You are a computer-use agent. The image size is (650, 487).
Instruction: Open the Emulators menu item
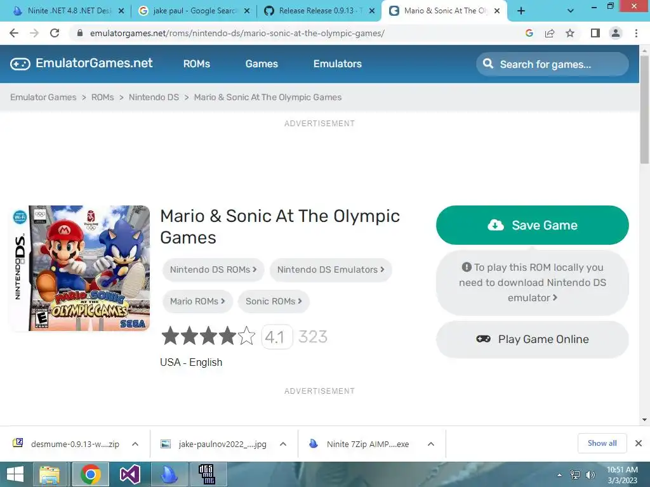tap(338, 64)
